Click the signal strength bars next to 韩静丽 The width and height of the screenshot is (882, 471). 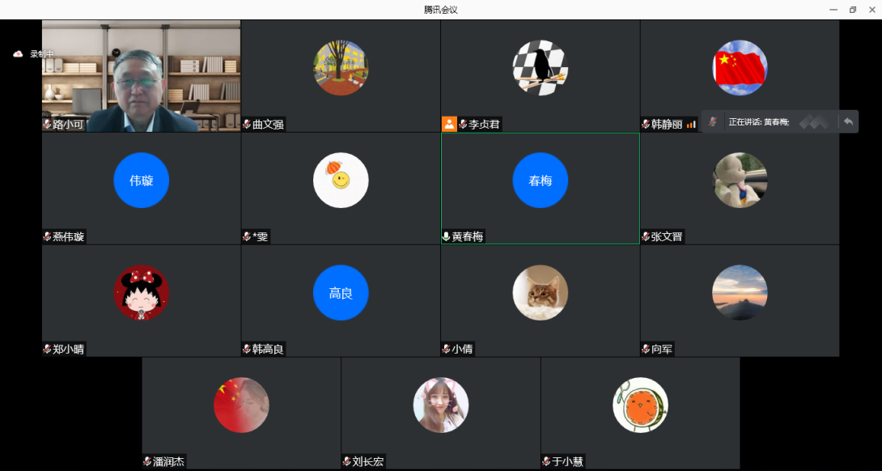[691, 125]
